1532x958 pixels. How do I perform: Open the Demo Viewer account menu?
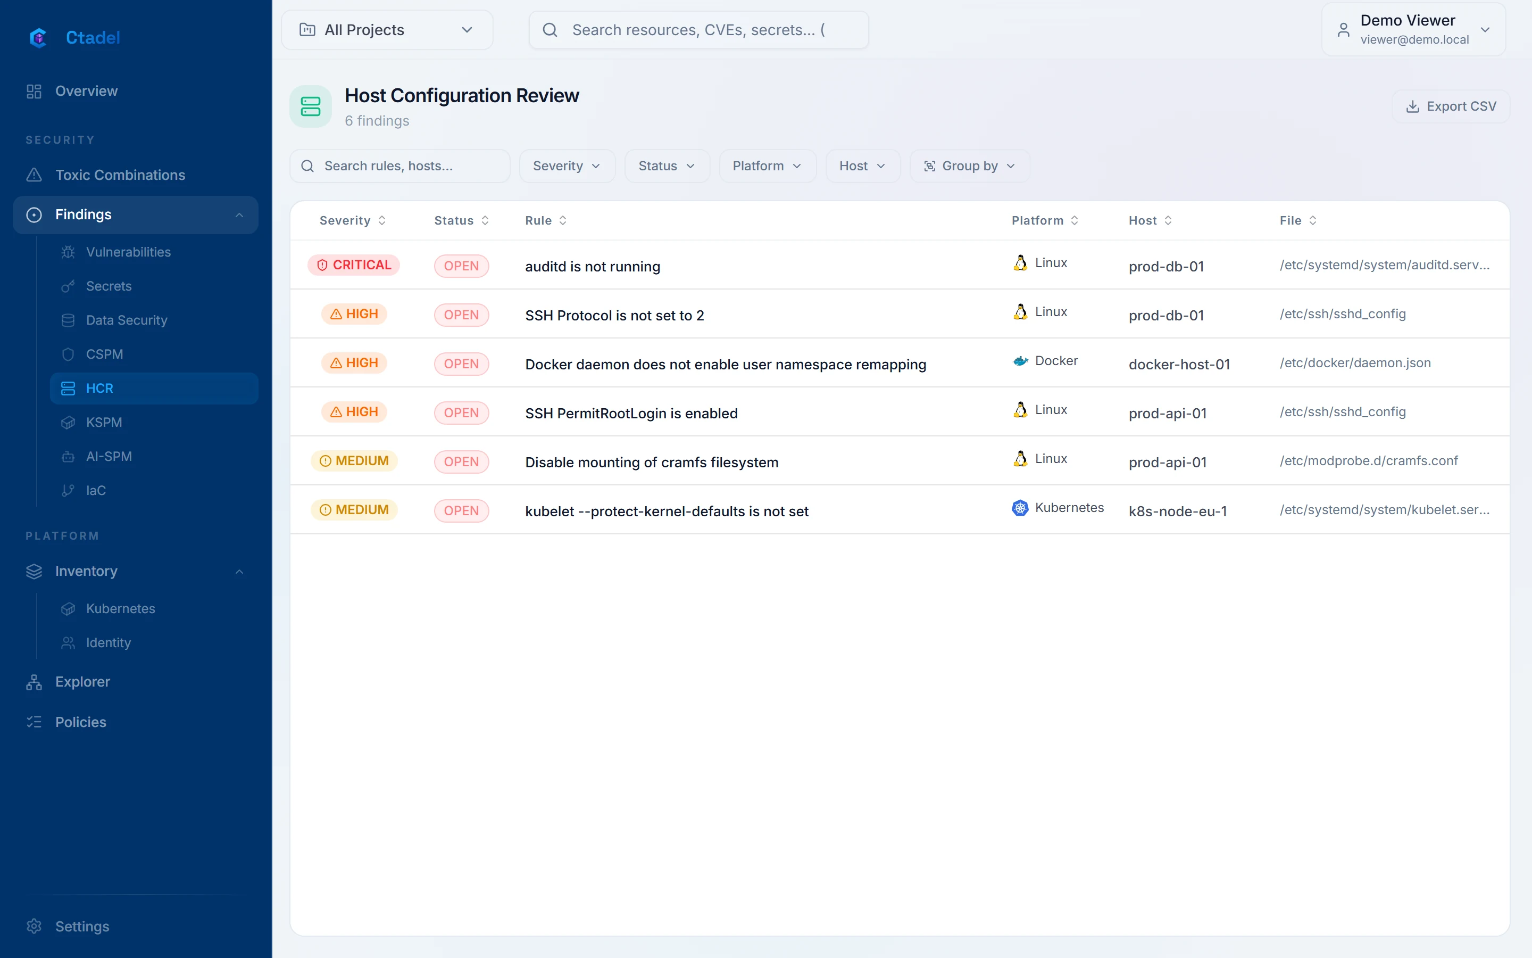(1413, 30)
